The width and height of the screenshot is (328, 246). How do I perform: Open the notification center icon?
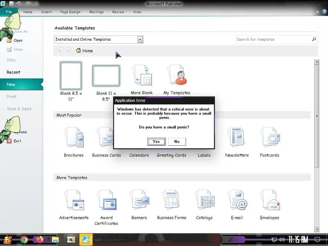click(x=317, y=240)
